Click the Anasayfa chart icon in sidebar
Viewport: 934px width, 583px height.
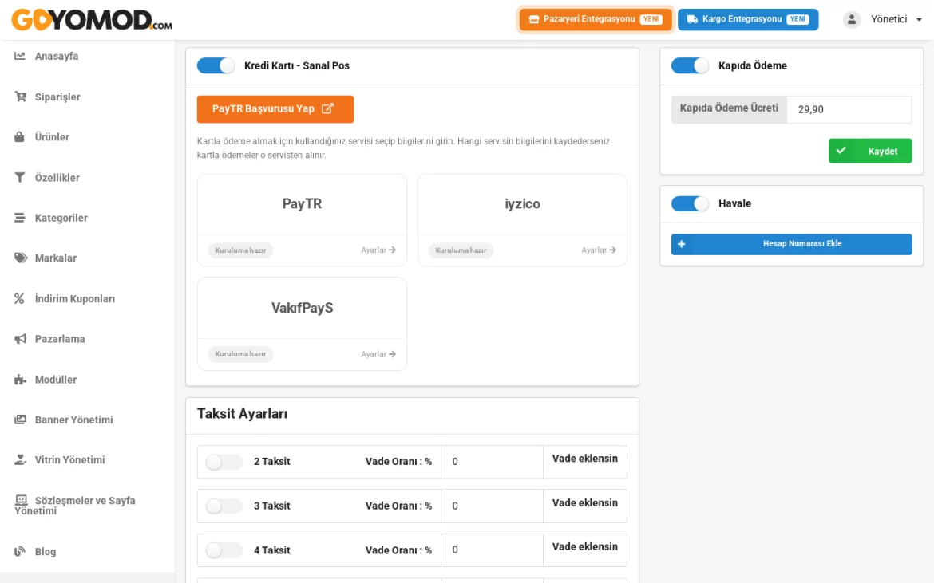[20, 56]
